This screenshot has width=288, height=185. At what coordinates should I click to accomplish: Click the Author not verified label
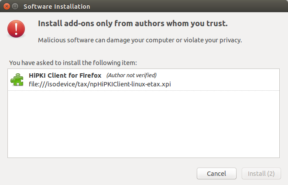pos(131,75)
